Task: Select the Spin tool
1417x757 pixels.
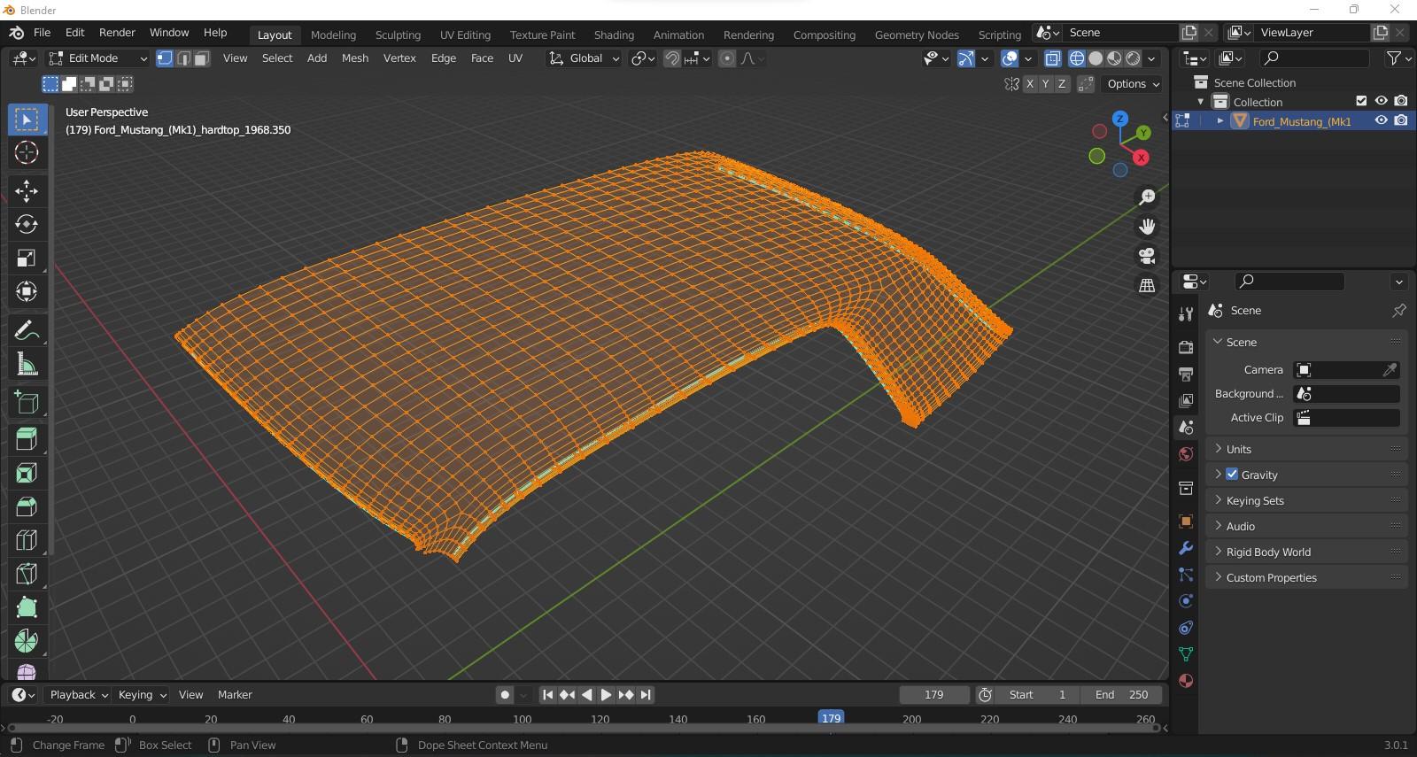Action: tap(27, 641)
